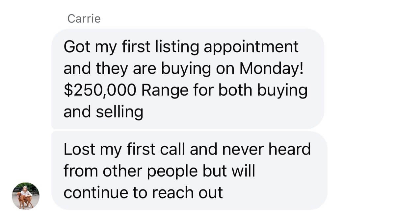This screenshot has width=397, height=219.
Task: Click the text 'Got my first listing'
Action: tap(131, 47)
